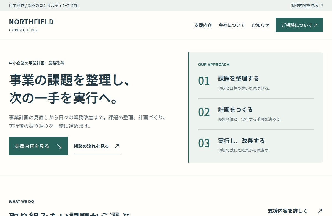Click the subtitle 中小企業の事業計画・業務改善
The height and width of the screenshot is (216, 332).
click(x=37, y=63)
